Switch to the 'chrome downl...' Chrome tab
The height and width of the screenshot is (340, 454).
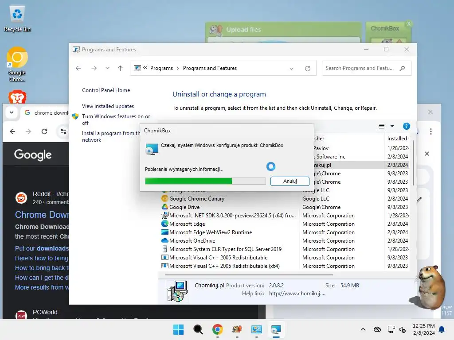point(46,113)
